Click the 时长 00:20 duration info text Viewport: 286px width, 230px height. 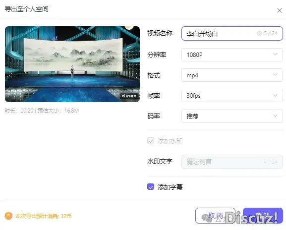(19, 111)
